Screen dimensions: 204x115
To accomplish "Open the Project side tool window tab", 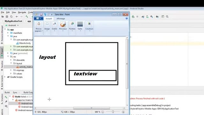I will (2, 52).
